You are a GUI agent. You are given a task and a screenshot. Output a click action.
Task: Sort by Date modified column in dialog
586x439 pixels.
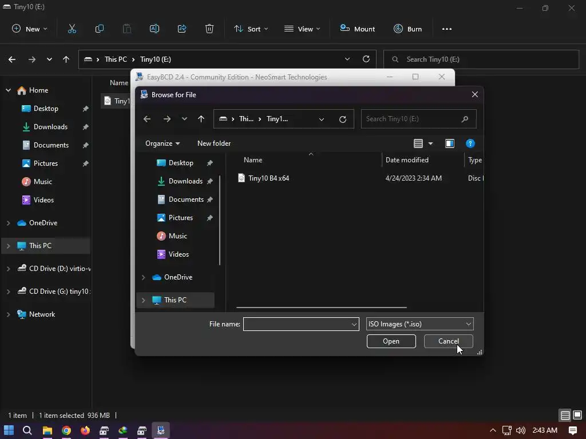click(407, 160)
